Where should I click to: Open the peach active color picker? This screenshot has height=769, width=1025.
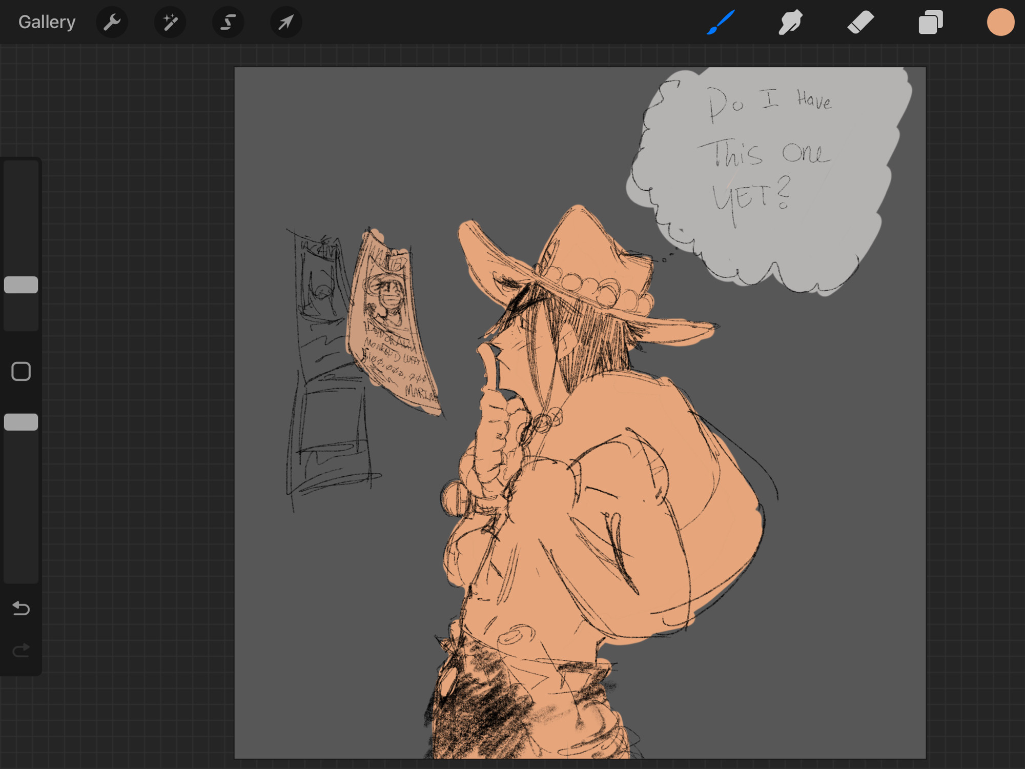pyautogui.click(x=1000, y=22)
